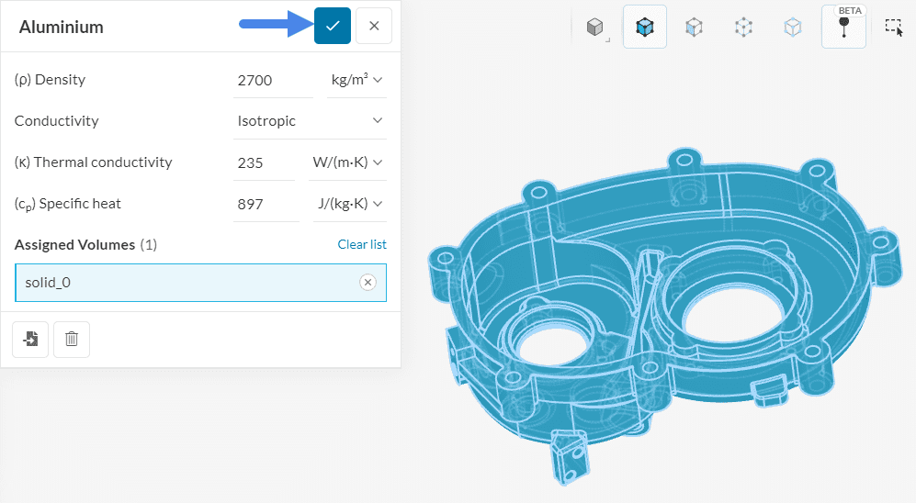Image resolution: width=916 pixels, height=503 pixels.
Task: Delete the material using the trash icon
Action: pos(72,340)
